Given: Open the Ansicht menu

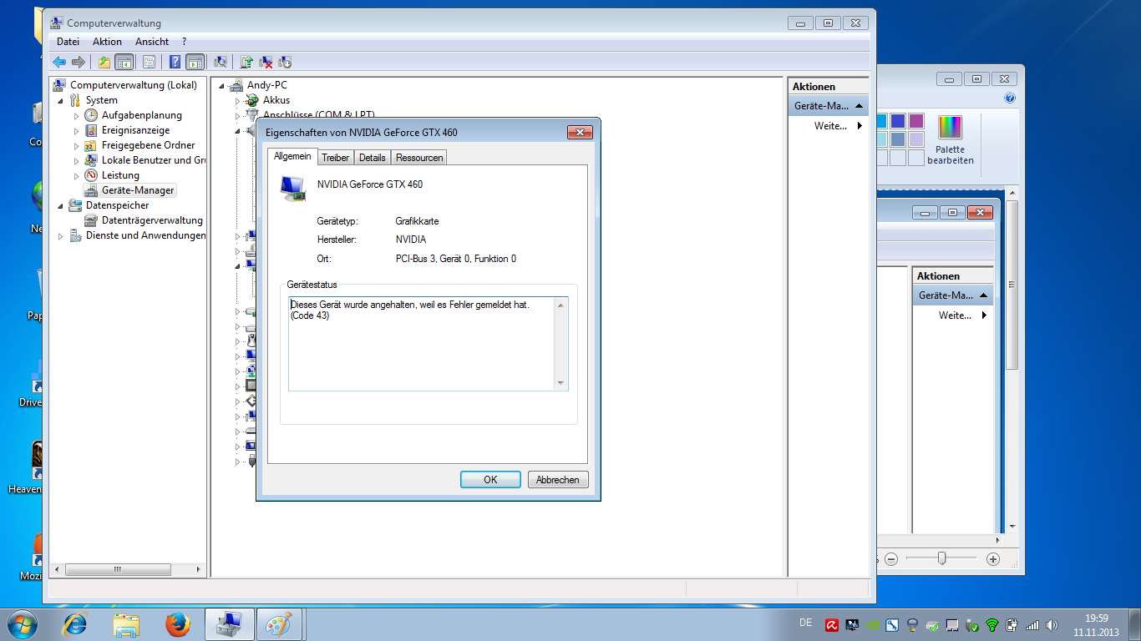Looking at the screenshot, I should pos(152,42).
